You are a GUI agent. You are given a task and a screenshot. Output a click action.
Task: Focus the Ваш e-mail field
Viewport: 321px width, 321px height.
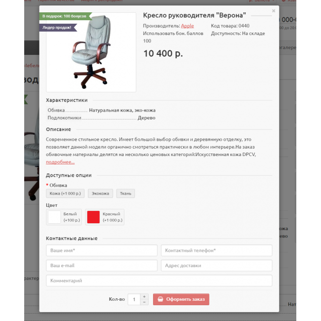(102, 266)
